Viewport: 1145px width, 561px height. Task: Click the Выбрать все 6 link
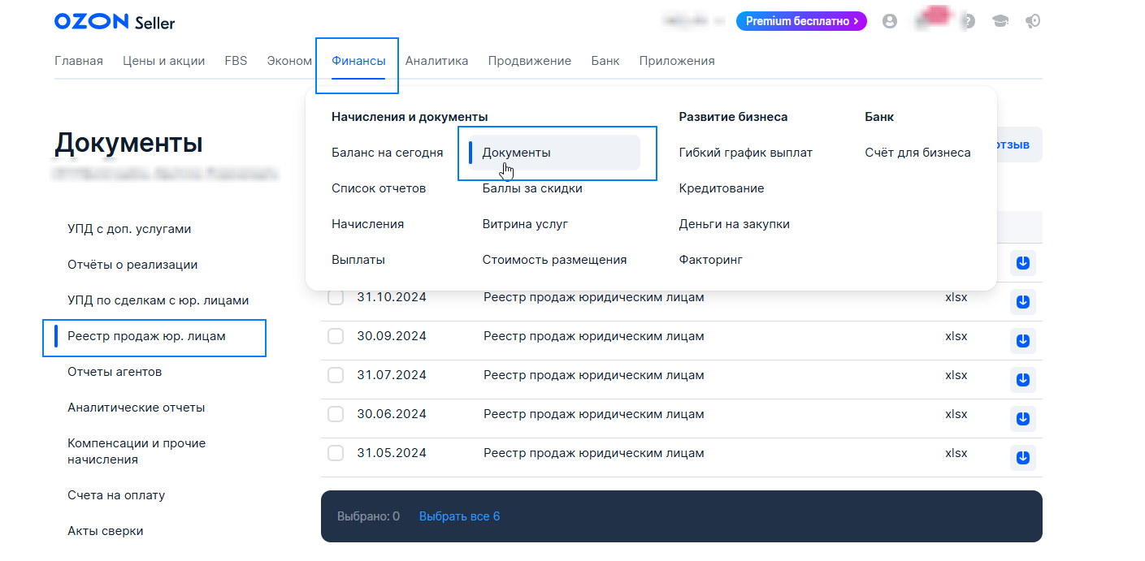point(459,516)
